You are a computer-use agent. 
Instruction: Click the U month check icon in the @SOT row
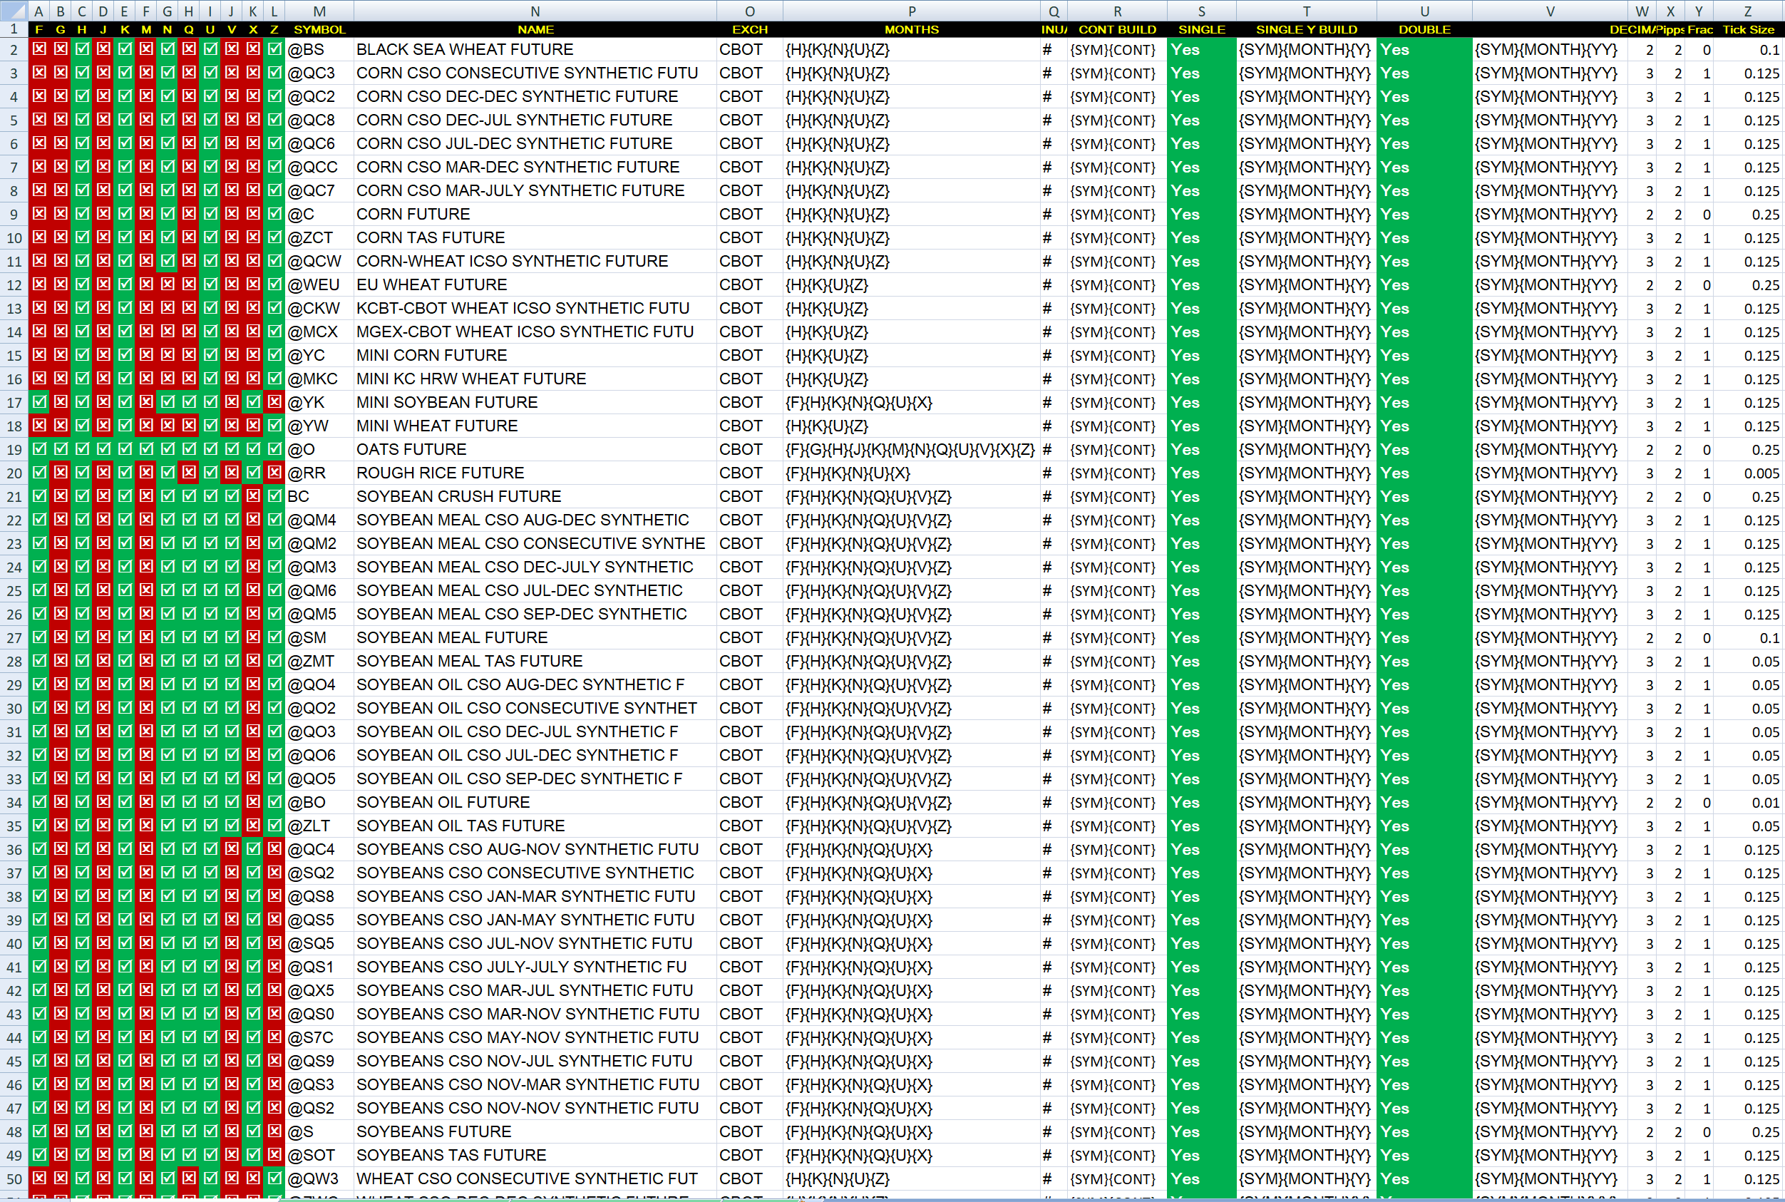pos(211,1154)
